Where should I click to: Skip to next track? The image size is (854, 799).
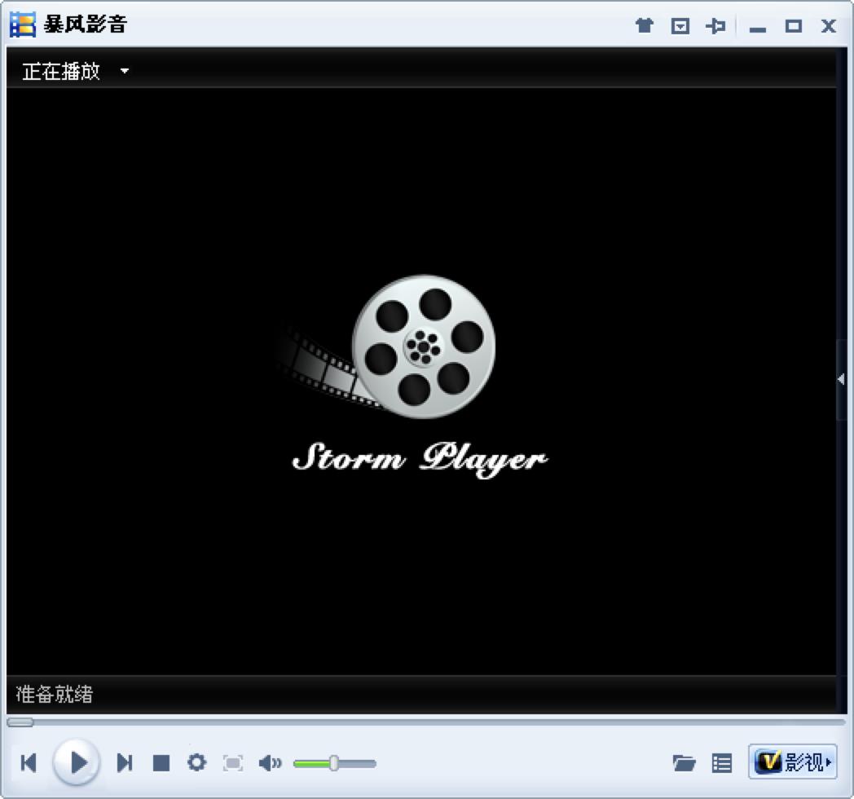[125, 762]
